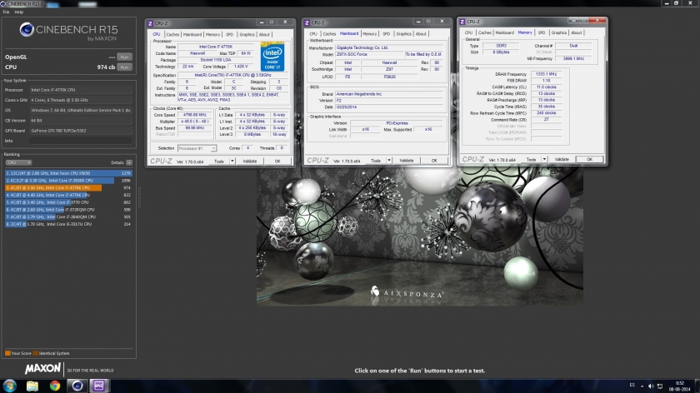Open CPU tab in right CPU-Z window
700x393 pixels.
click(468, 32)
